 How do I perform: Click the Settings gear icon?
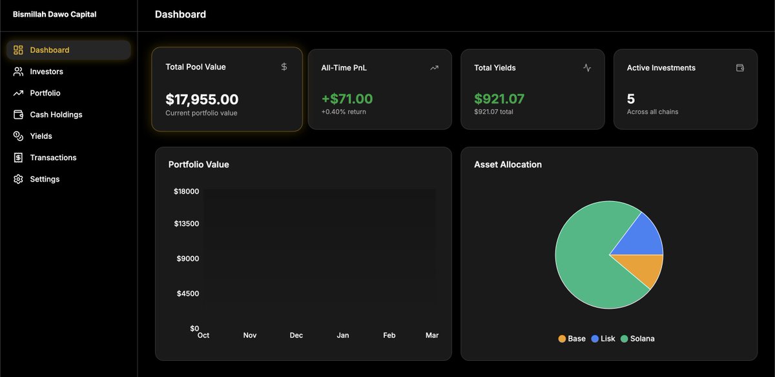(18, 179)
